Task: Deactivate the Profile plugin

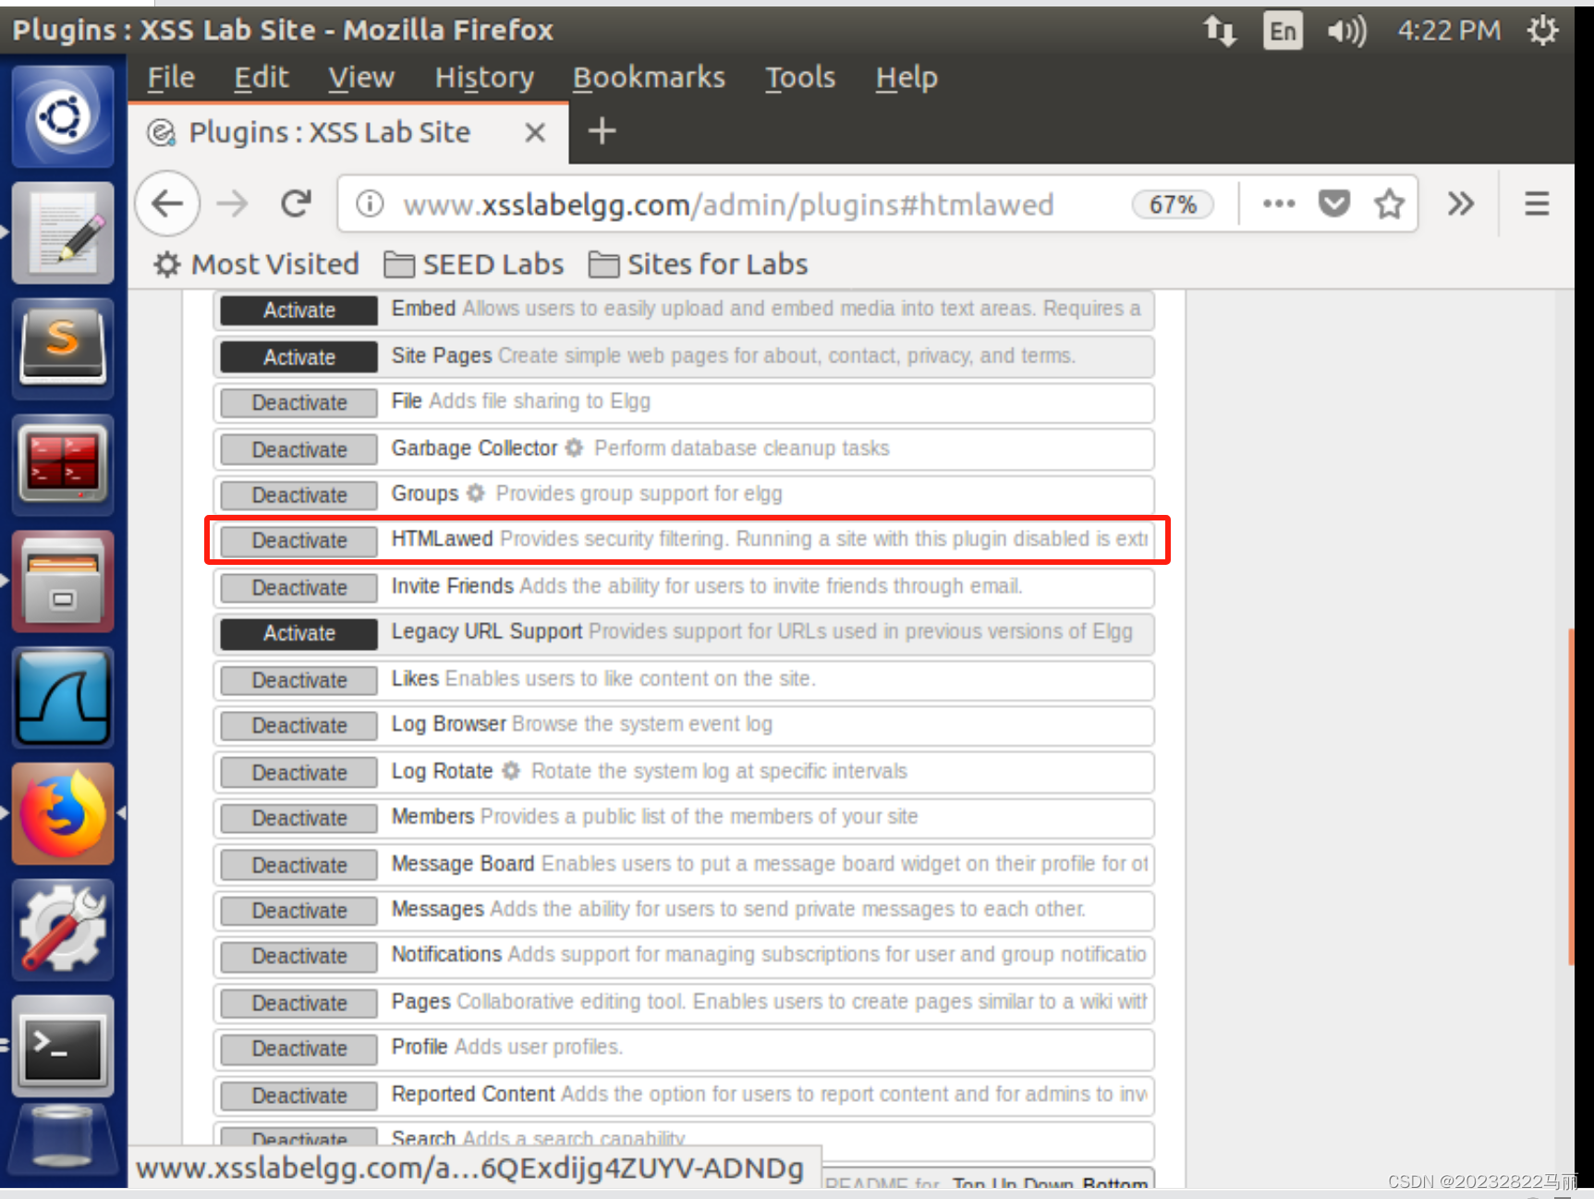Action: tap(299, 1047)
